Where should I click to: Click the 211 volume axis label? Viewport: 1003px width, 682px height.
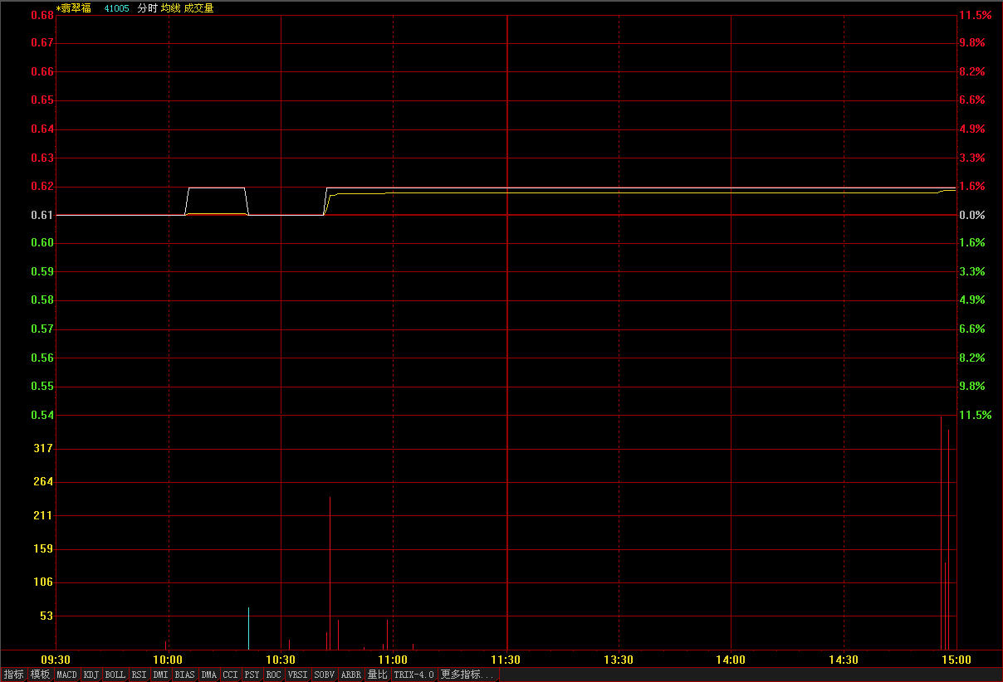(x=42, y=515)
